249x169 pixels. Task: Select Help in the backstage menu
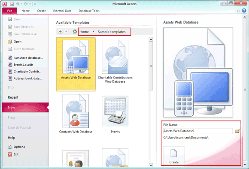pos(12,138)
